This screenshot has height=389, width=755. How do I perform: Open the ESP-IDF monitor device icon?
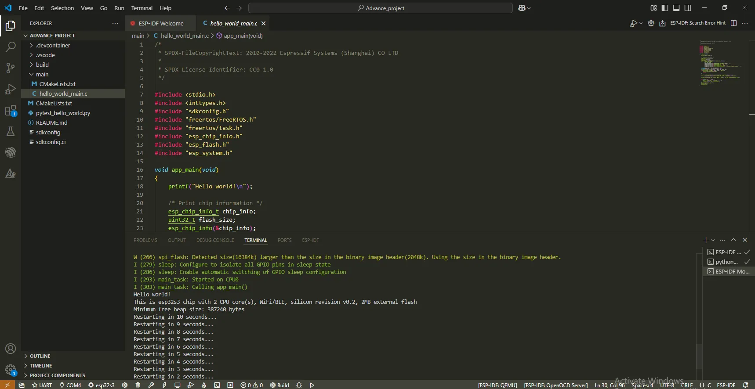point(178,385)
